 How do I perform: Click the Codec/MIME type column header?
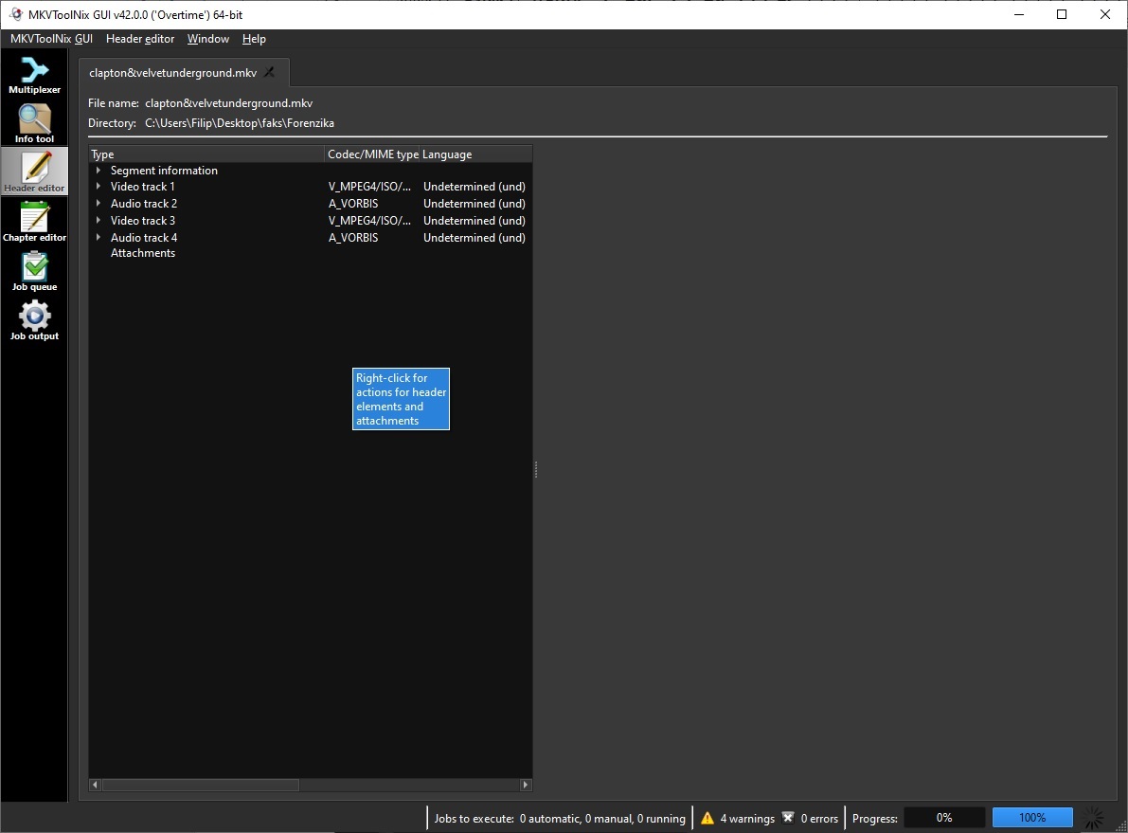click(x=372, y=154)
